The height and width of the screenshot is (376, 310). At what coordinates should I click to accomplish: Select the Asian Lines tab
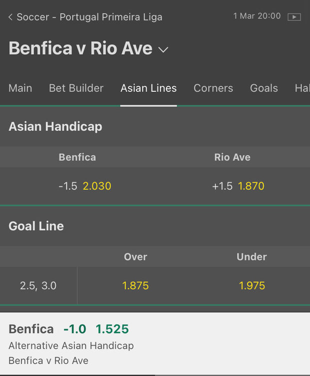pyautogui.click(x=148, y=88)
